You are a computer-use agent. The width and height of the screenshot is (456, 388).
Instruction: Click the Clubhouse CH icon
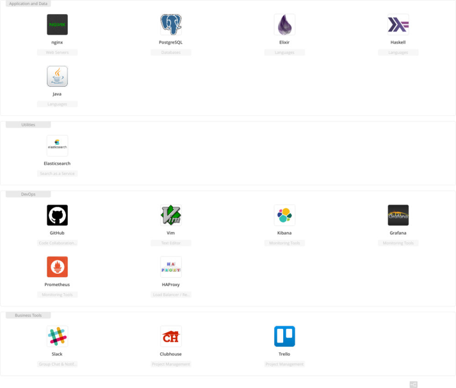pos(171,336)
